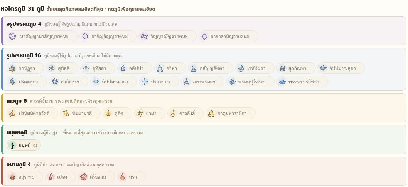Click the อรูปพรหมภูมิ 4 section heading
408x187 pixels.
point(24,24)
